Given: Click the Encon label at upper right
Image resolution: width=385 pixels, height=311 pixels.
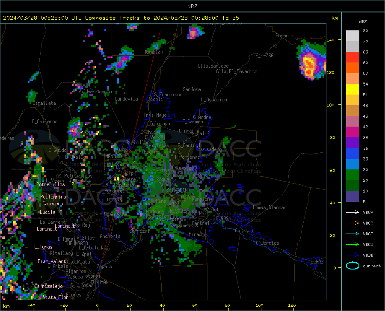Looking at the screenshot, I should (x=282, y=36).
